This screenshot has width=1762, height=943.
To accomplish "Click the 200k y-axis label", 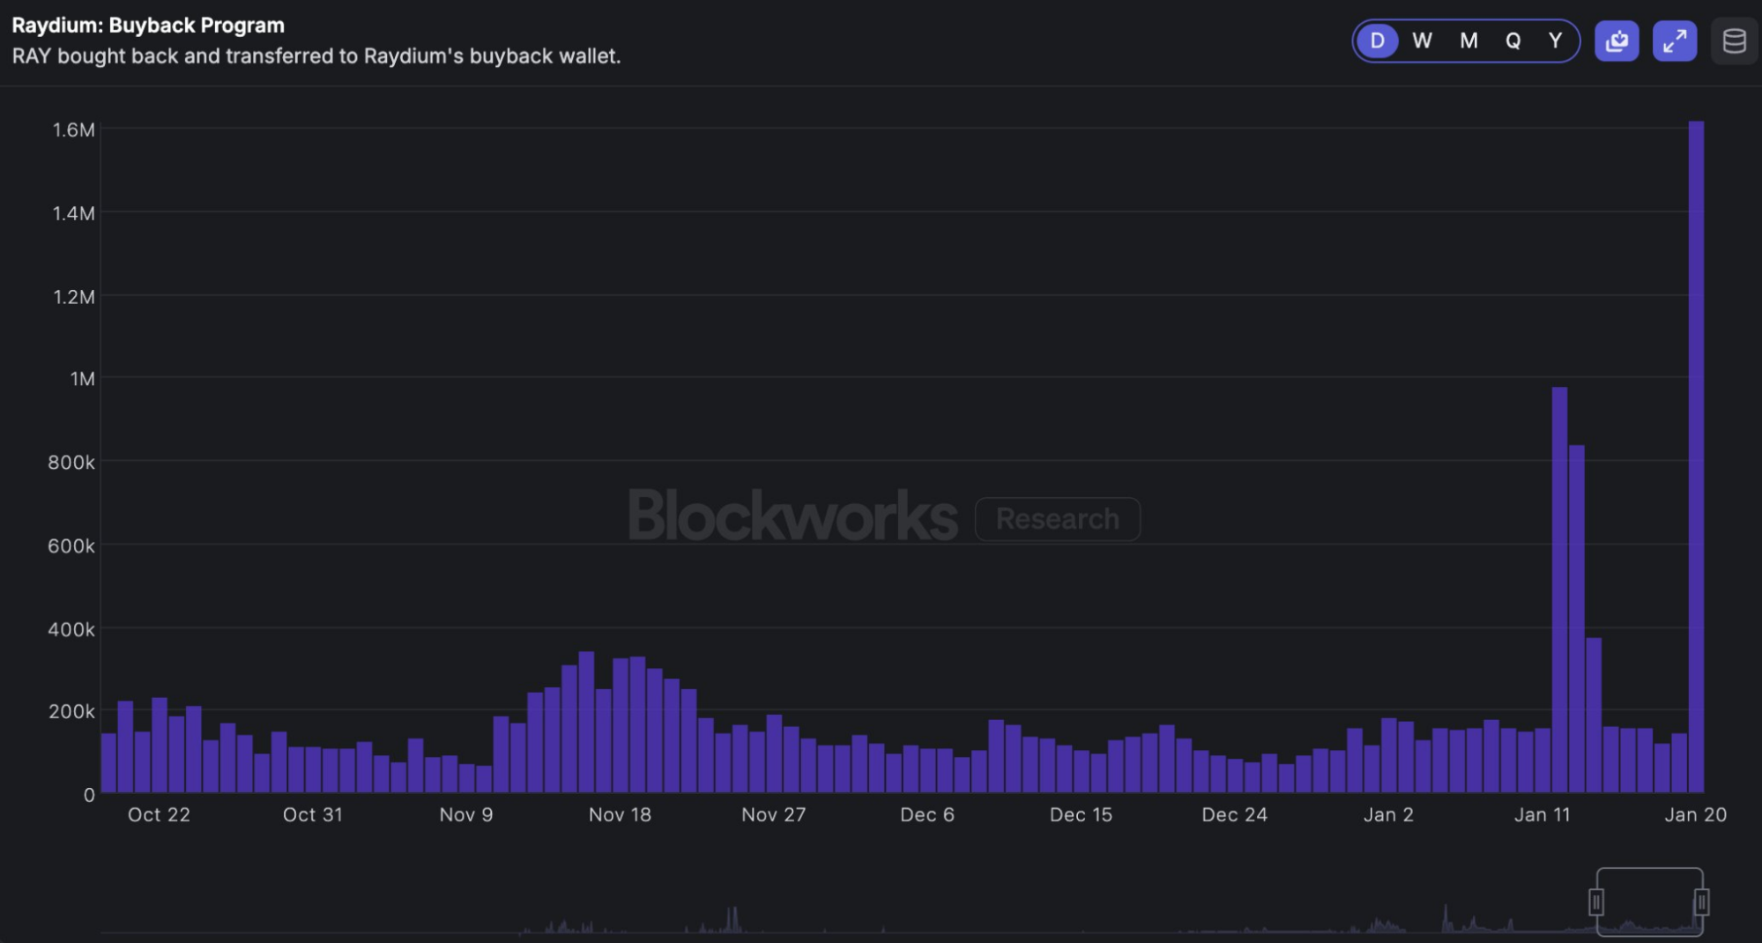I will point(71,711).
